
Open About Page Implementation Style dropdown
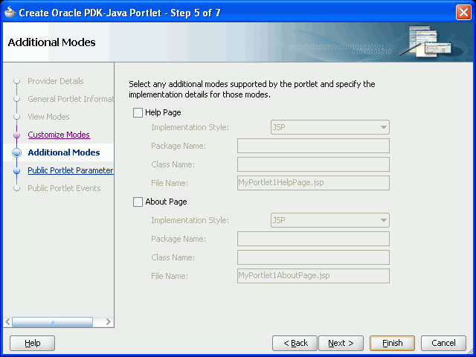pyautogui.click(x=329, y=220)
